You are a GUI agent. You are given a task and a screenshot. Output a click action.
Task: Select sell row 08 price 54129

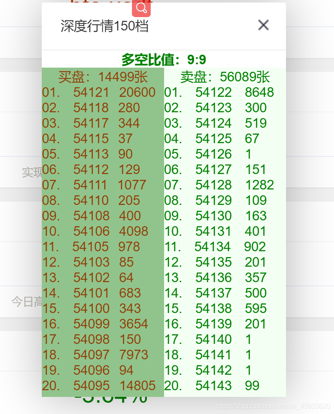click(214, 200)
